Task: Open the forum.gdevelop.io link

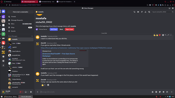Action: [x=76, y=48]
